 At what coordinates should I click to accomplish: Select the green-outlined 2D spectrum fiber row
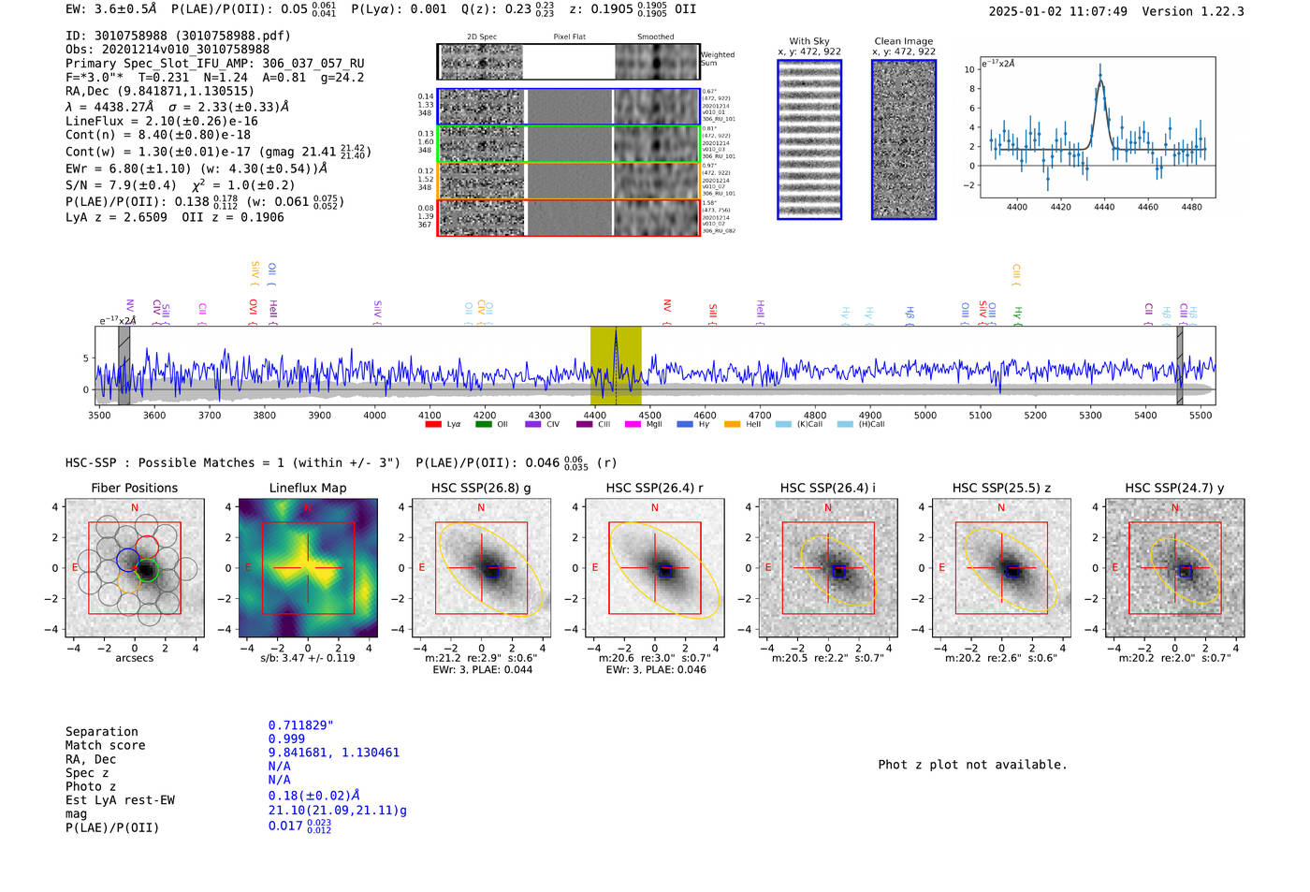pos(568,144)
